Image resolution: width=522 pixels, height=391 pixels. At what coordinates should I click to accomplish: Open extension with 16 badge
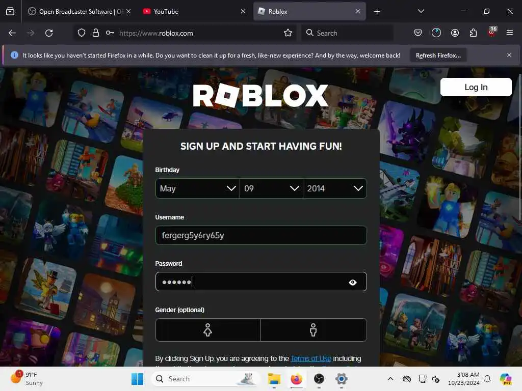tap(492, 32)
